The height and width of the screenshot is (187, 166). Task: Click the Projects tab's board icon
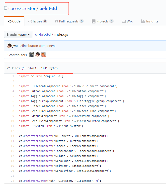[93, 21]
